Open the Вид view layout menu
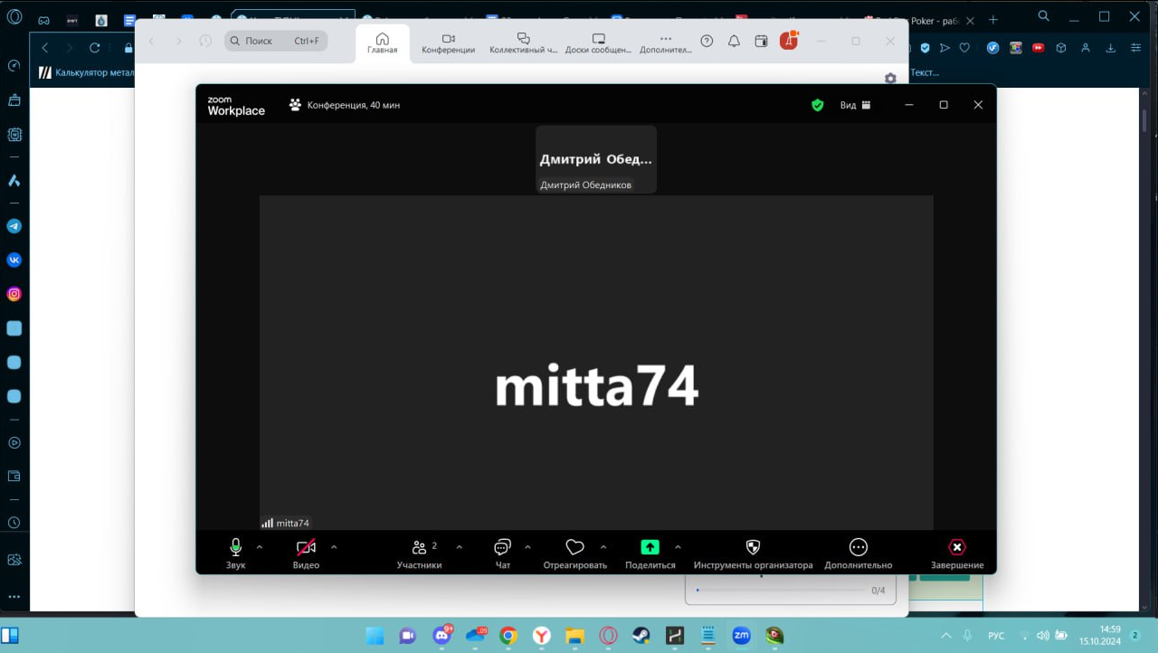Screen dimensions: 1158x653 click(x=855, y=105)
